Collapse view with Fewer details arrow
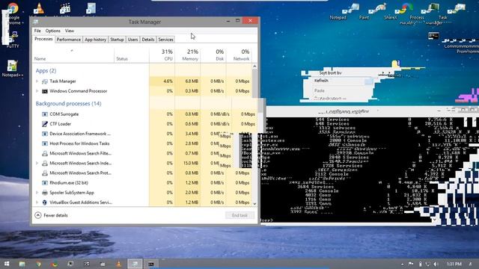This screenshot has height=269, width=479. pyautogui.click(x=38, y=215)
